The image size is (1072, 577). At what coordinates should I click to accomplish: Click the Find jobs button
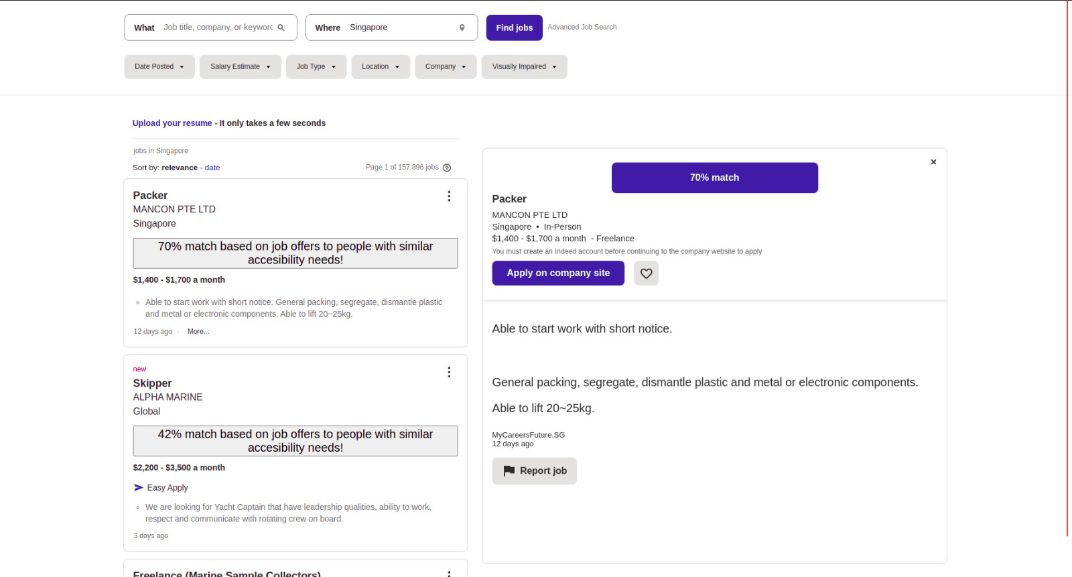click(515, 27)
